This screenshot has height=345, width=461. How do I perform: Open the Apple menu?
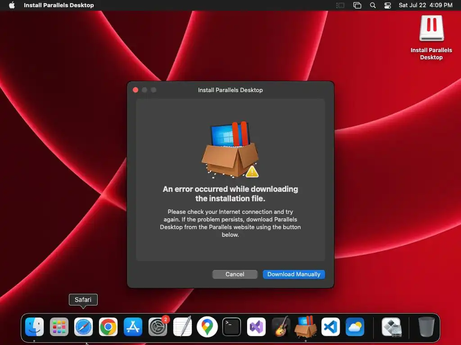click(12, 5)
